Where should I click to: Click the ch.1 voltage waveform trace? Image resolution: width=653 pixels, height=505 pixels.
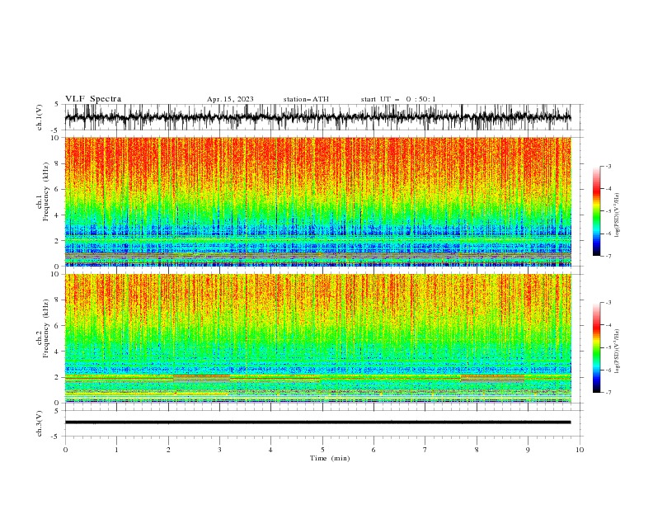coord(317,117)
